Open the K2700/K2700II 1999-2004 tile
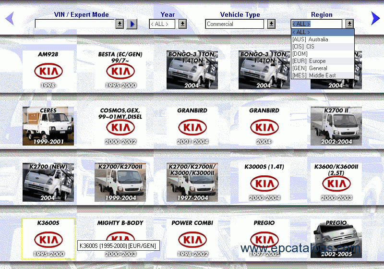384x269 pixels. [x=120, y=182]
